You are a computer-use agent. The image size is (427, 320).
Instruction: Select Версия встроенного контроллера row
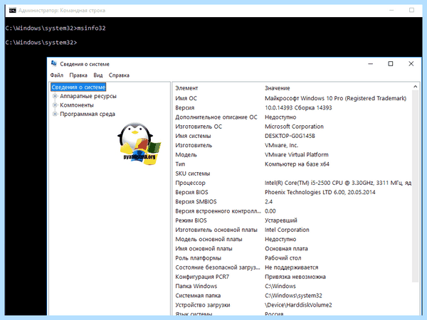point(292,211)
